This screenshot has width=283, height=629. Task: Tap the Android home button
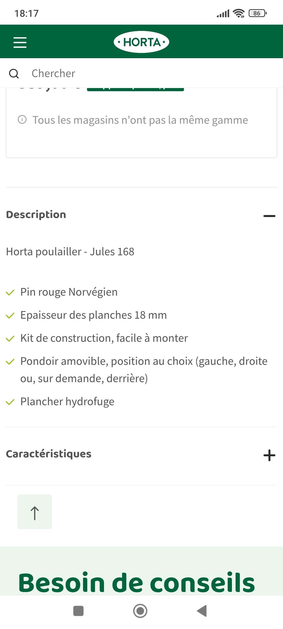coord(140,611)
